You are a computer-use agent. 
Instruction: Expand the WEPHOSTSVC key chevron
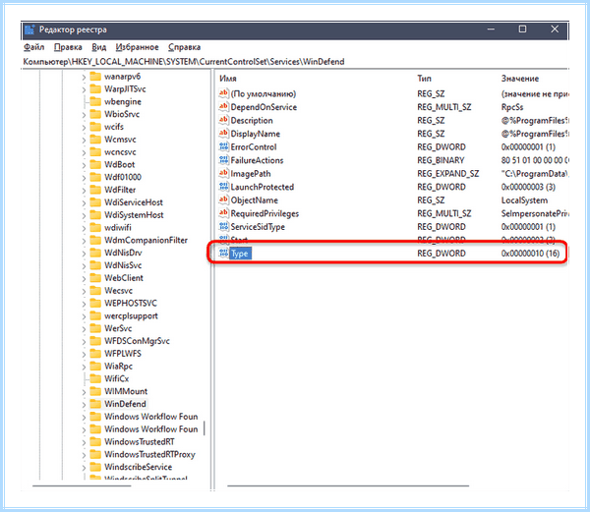(84, 304)
